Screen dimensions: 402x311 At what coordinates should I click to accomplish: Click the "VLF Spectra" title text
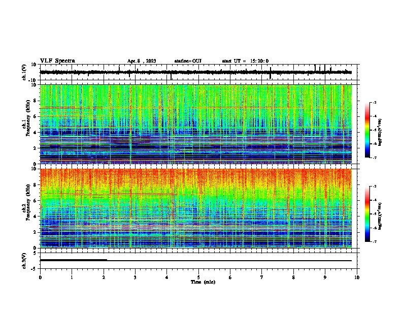coord(57,61)
